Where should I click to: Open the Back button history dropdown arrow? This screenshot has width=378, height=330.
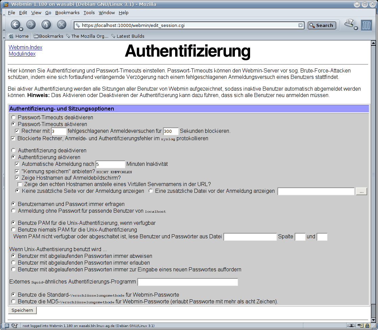(21, 29)
